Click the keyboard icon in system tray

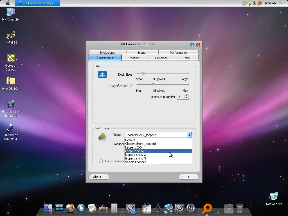[244, 3]
